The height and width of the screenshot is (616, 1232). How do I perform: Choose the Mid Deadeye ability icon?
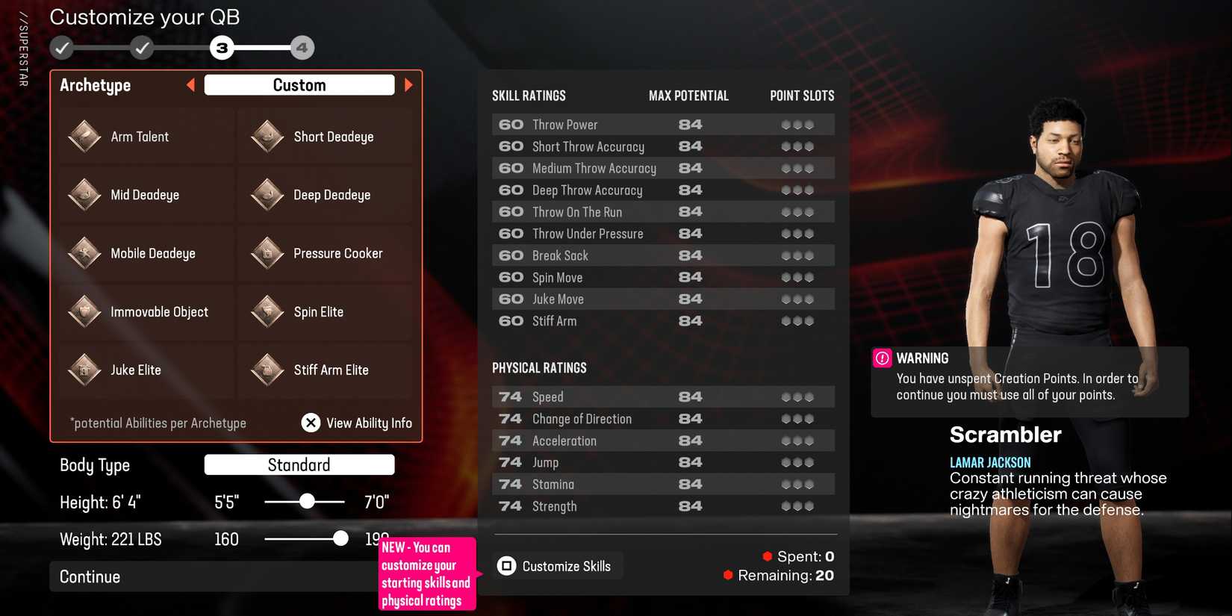click(x=84, y=195)
